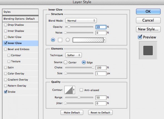
Task: Enable the Inner Shadow checkbox
Action: (x=6, y=31)
